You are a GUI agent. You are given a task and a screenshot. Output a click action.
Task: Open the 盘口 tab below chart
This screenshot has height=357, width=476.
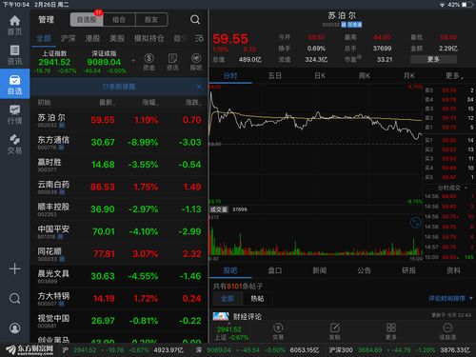(x=275, y=270)
